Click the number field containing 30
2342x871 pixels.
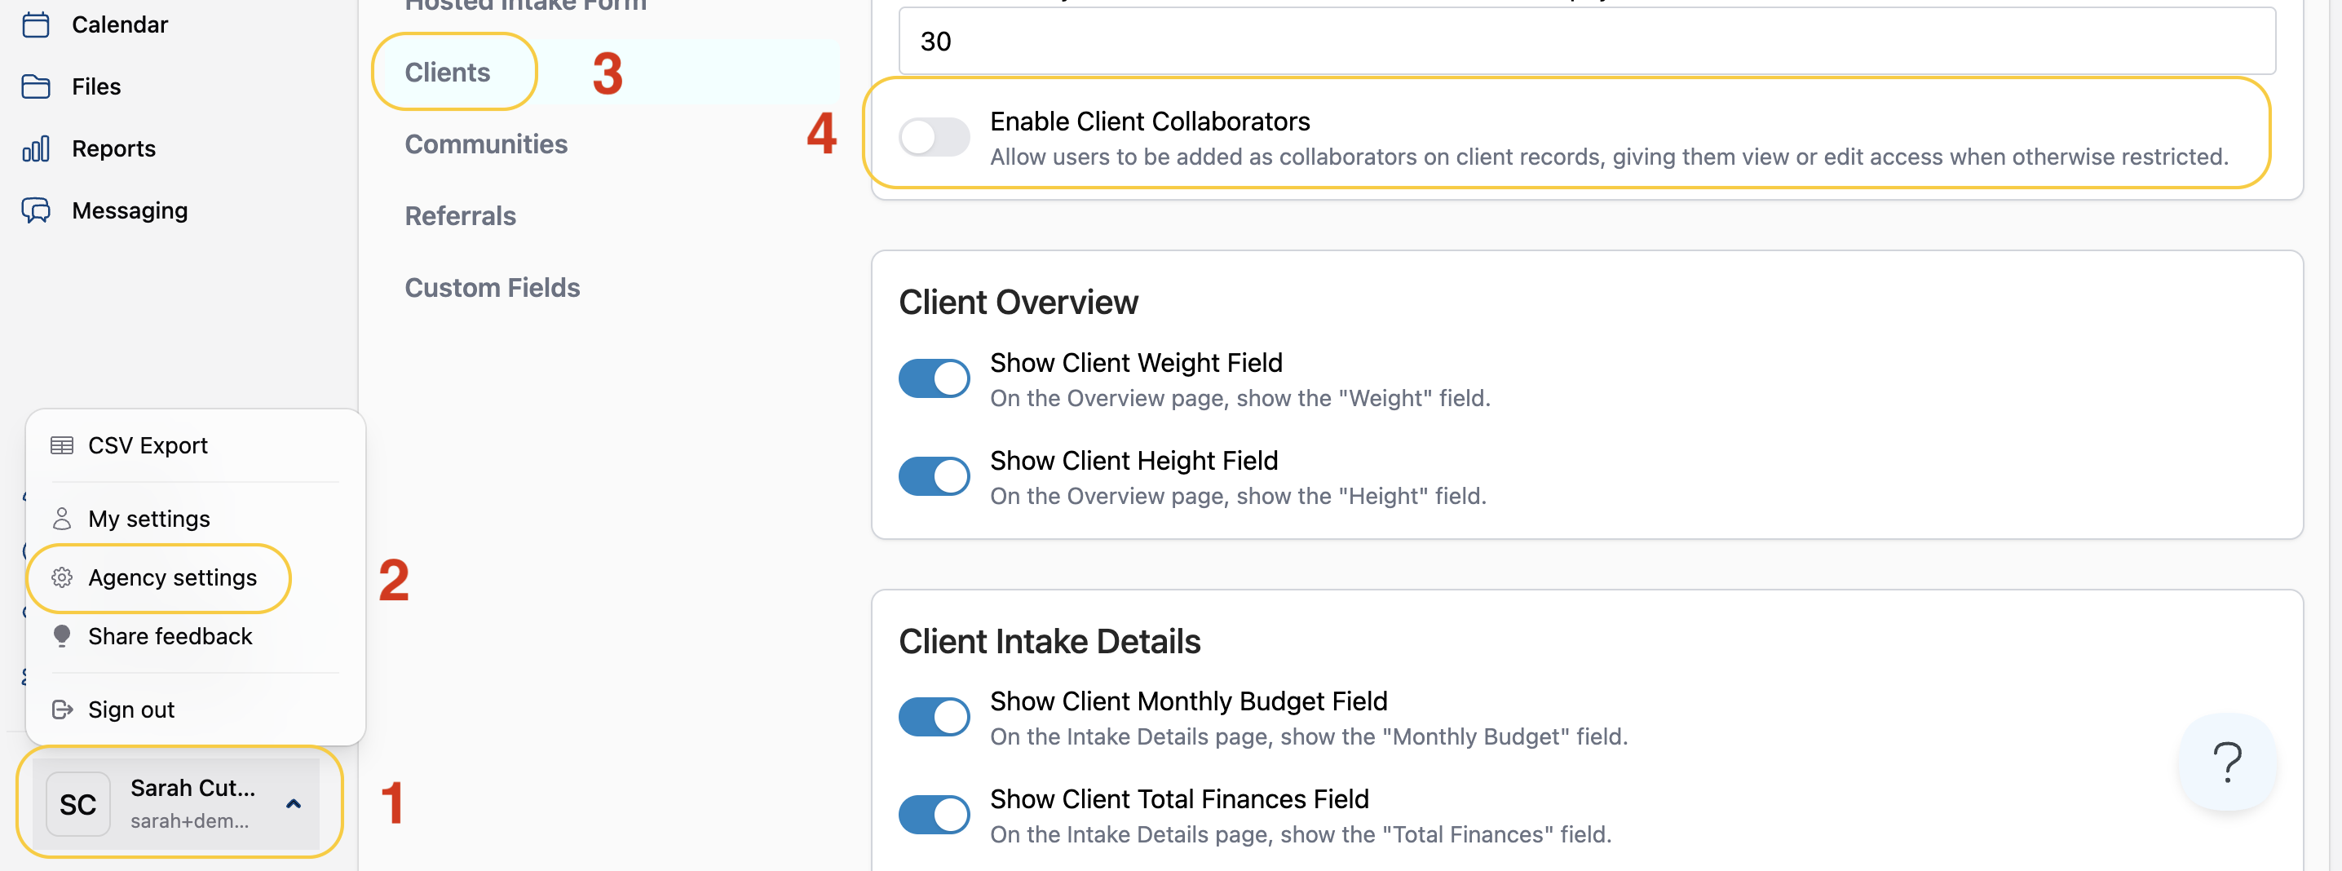[1585, 41]
